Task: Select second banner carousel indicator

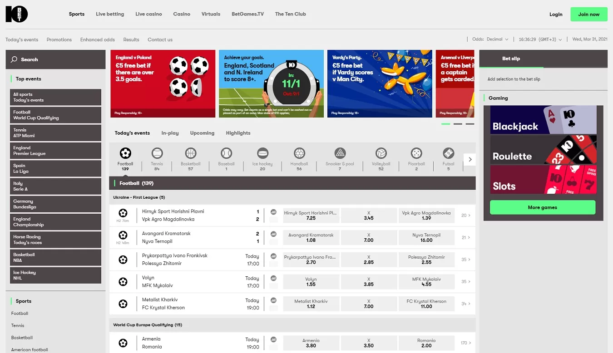Action: (x=458, y=124)
